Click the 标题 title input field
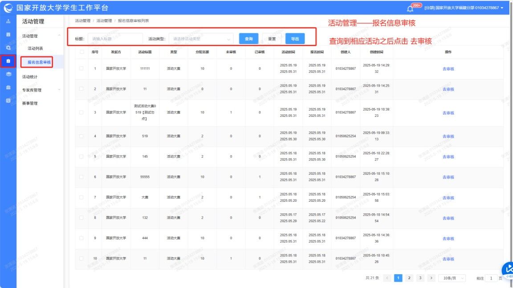Screen dimensions: 513x288 115,39
